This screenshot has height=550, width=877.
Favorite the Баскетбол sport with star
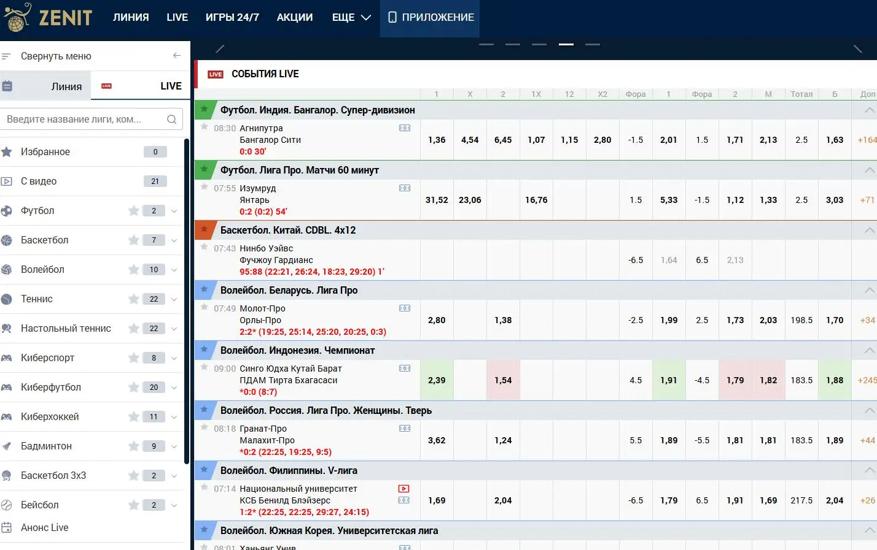coord(133,240)
